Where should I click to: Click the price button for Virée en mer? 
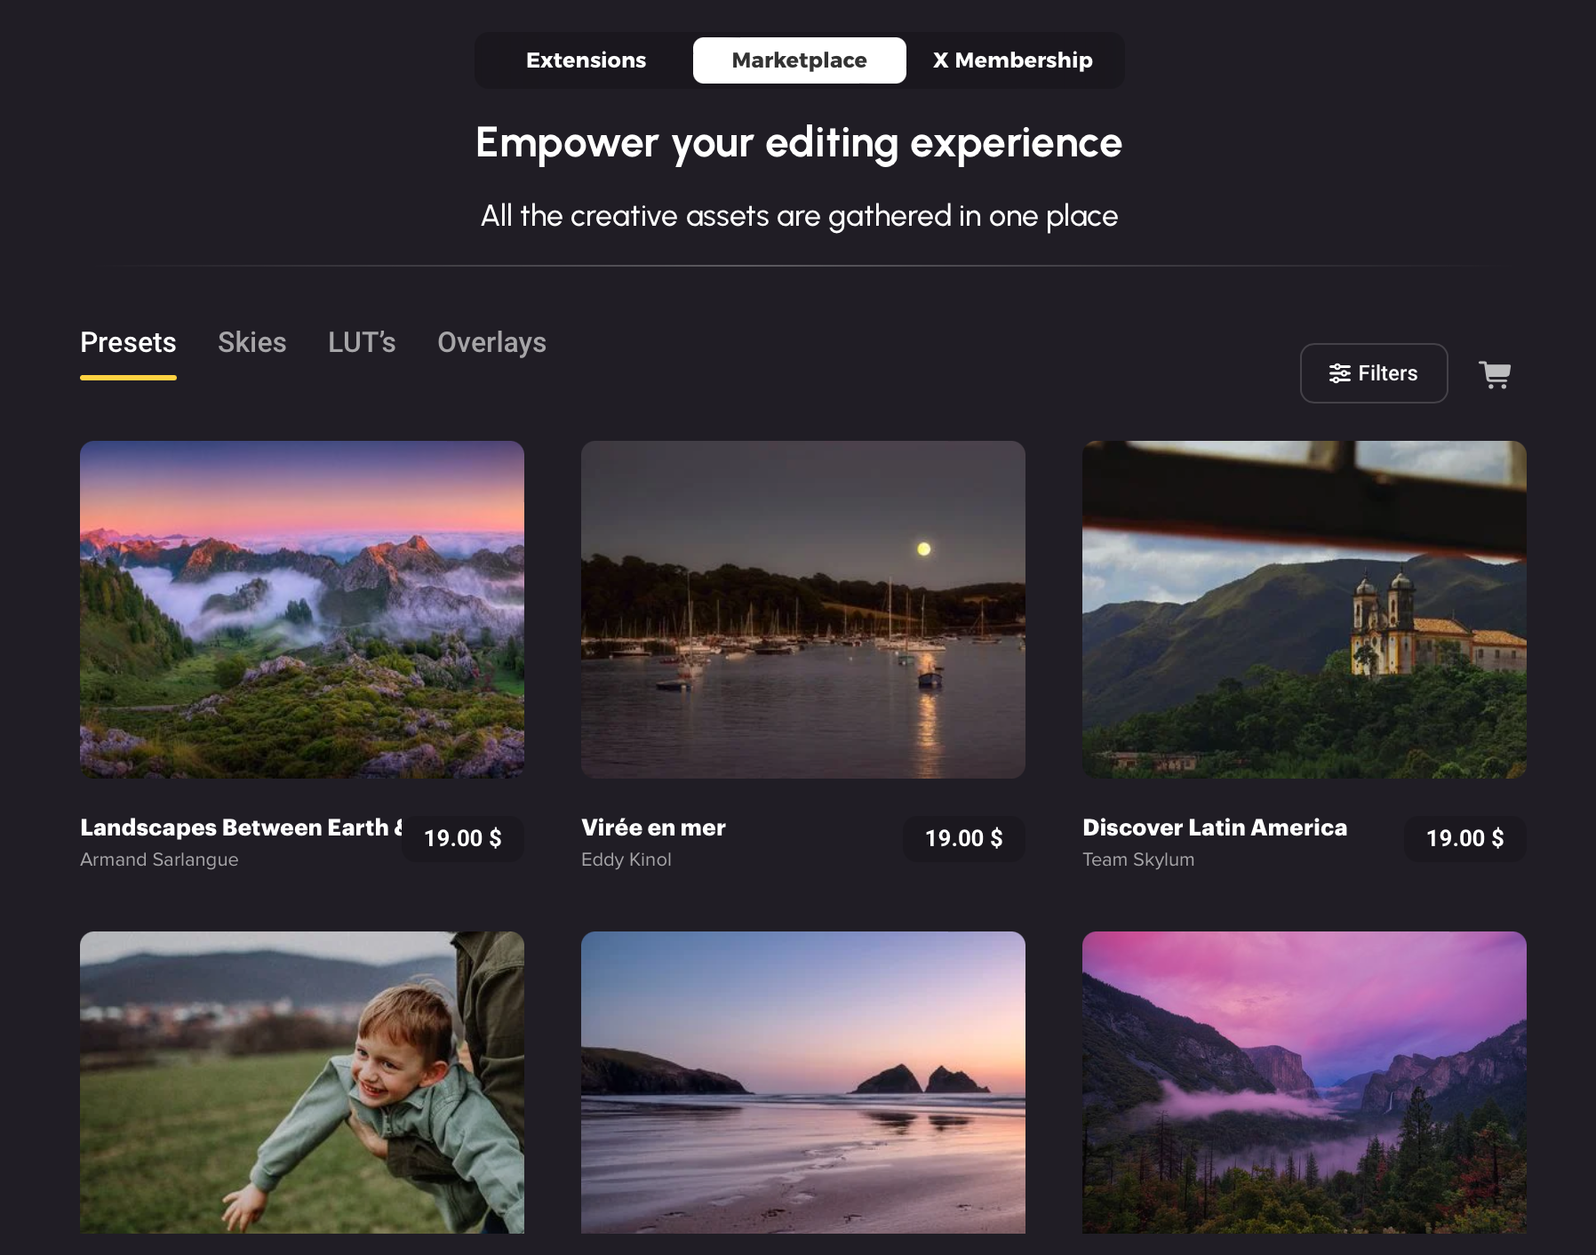[963, 838]
